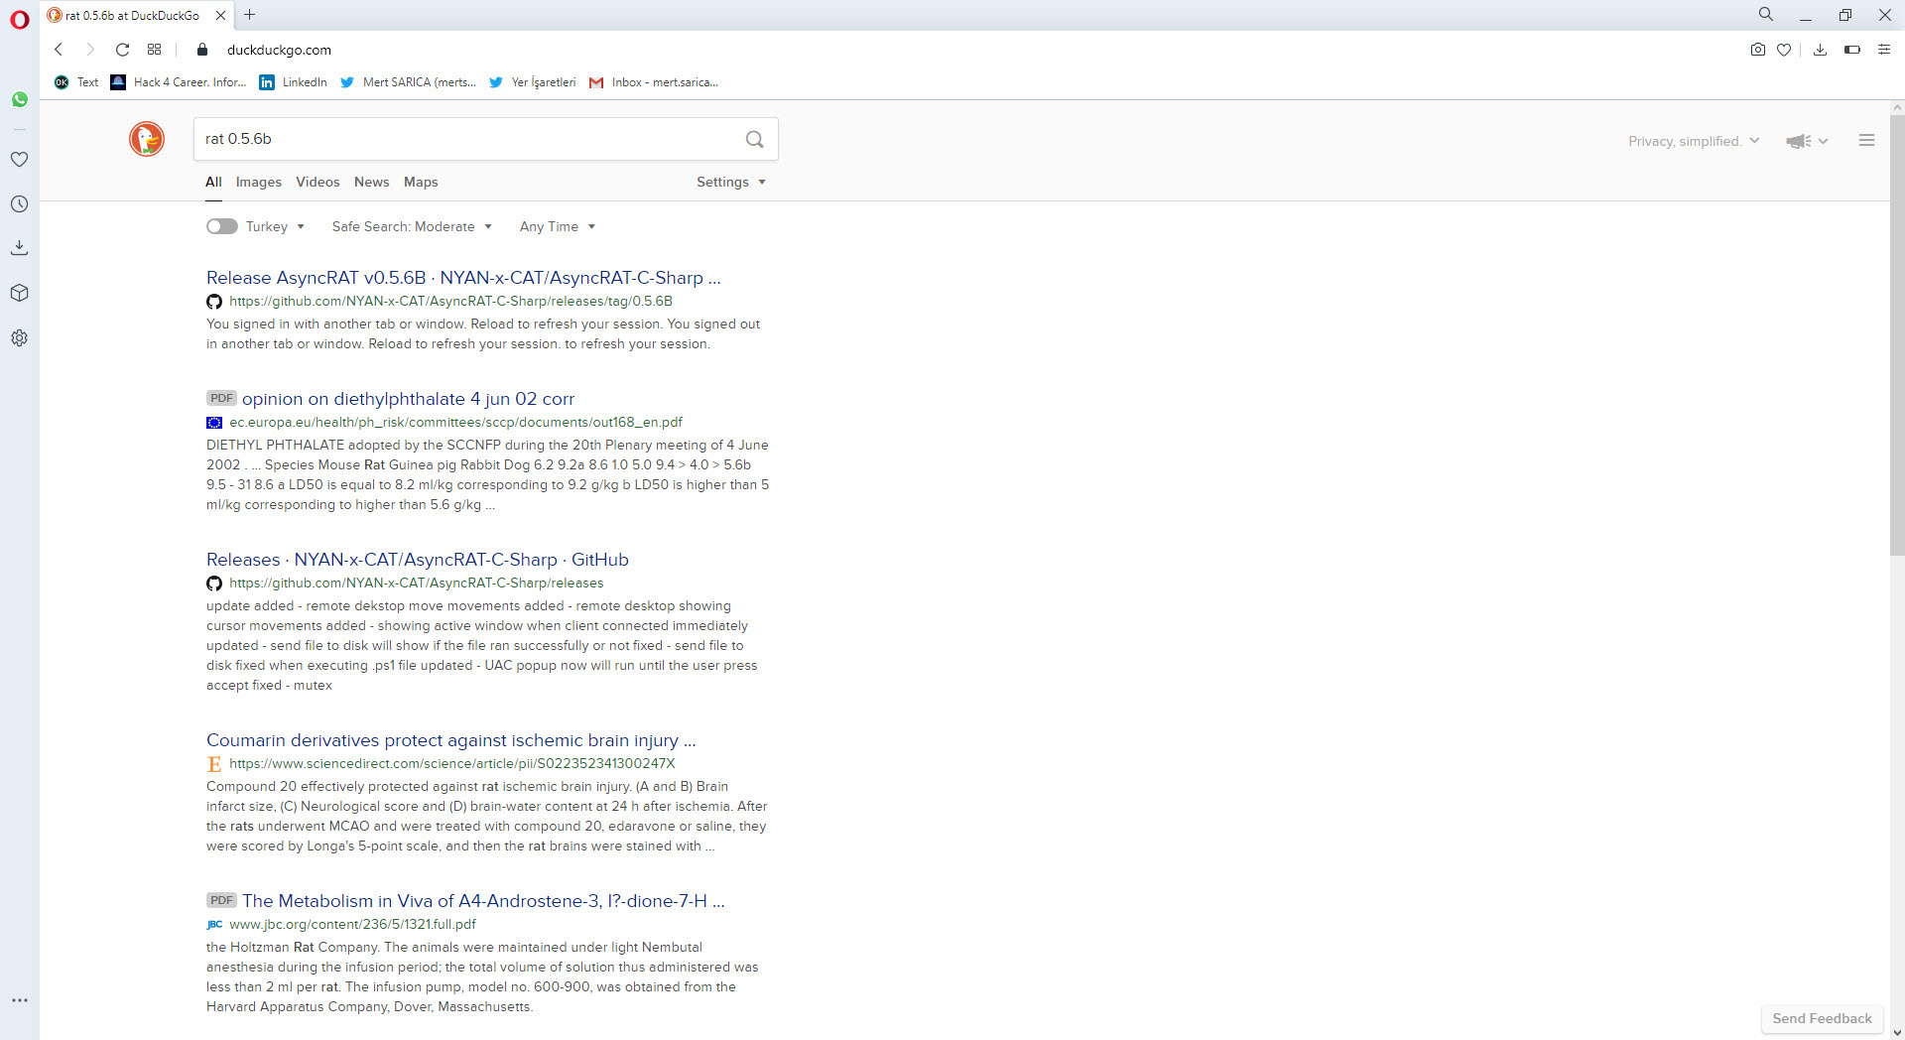1905x1040 pixels.
Task: Open the Speed Dial start page
Action: tap(154, 50)
